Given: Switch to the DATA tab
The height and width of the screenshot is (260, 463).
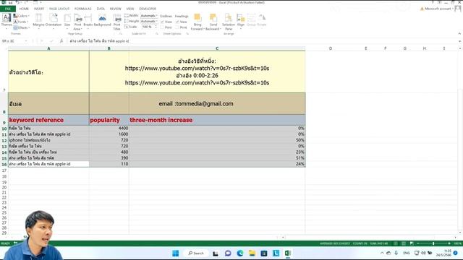Looking at the screenshot, I should click(x=101, y=9).
